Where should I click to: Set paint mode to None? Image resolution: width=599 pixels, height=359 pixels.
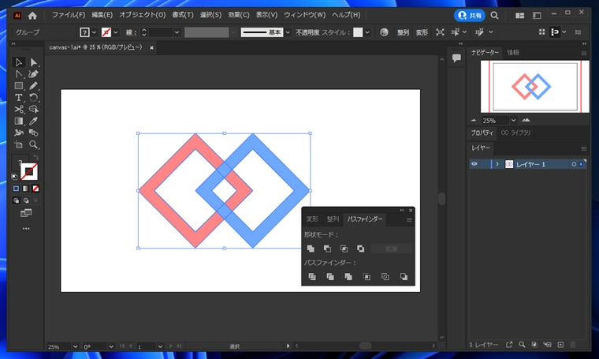pyautogui.click(x=35, y=189)
